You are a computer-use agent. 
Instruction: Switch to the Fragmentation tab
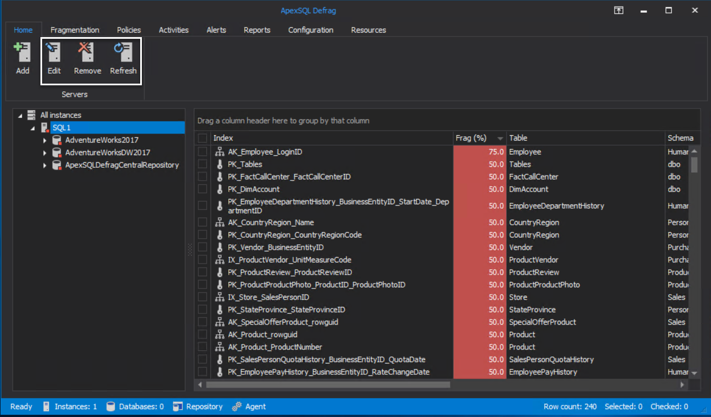[x=74, y=30]
